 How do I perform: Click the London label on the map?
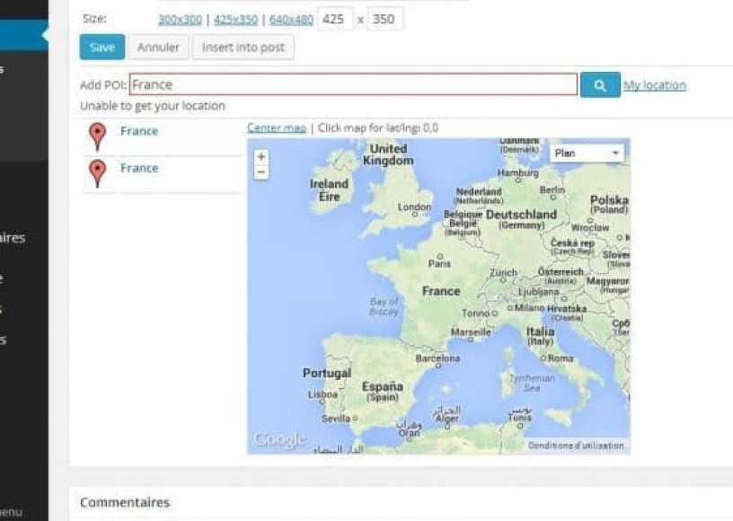[414, 207]
